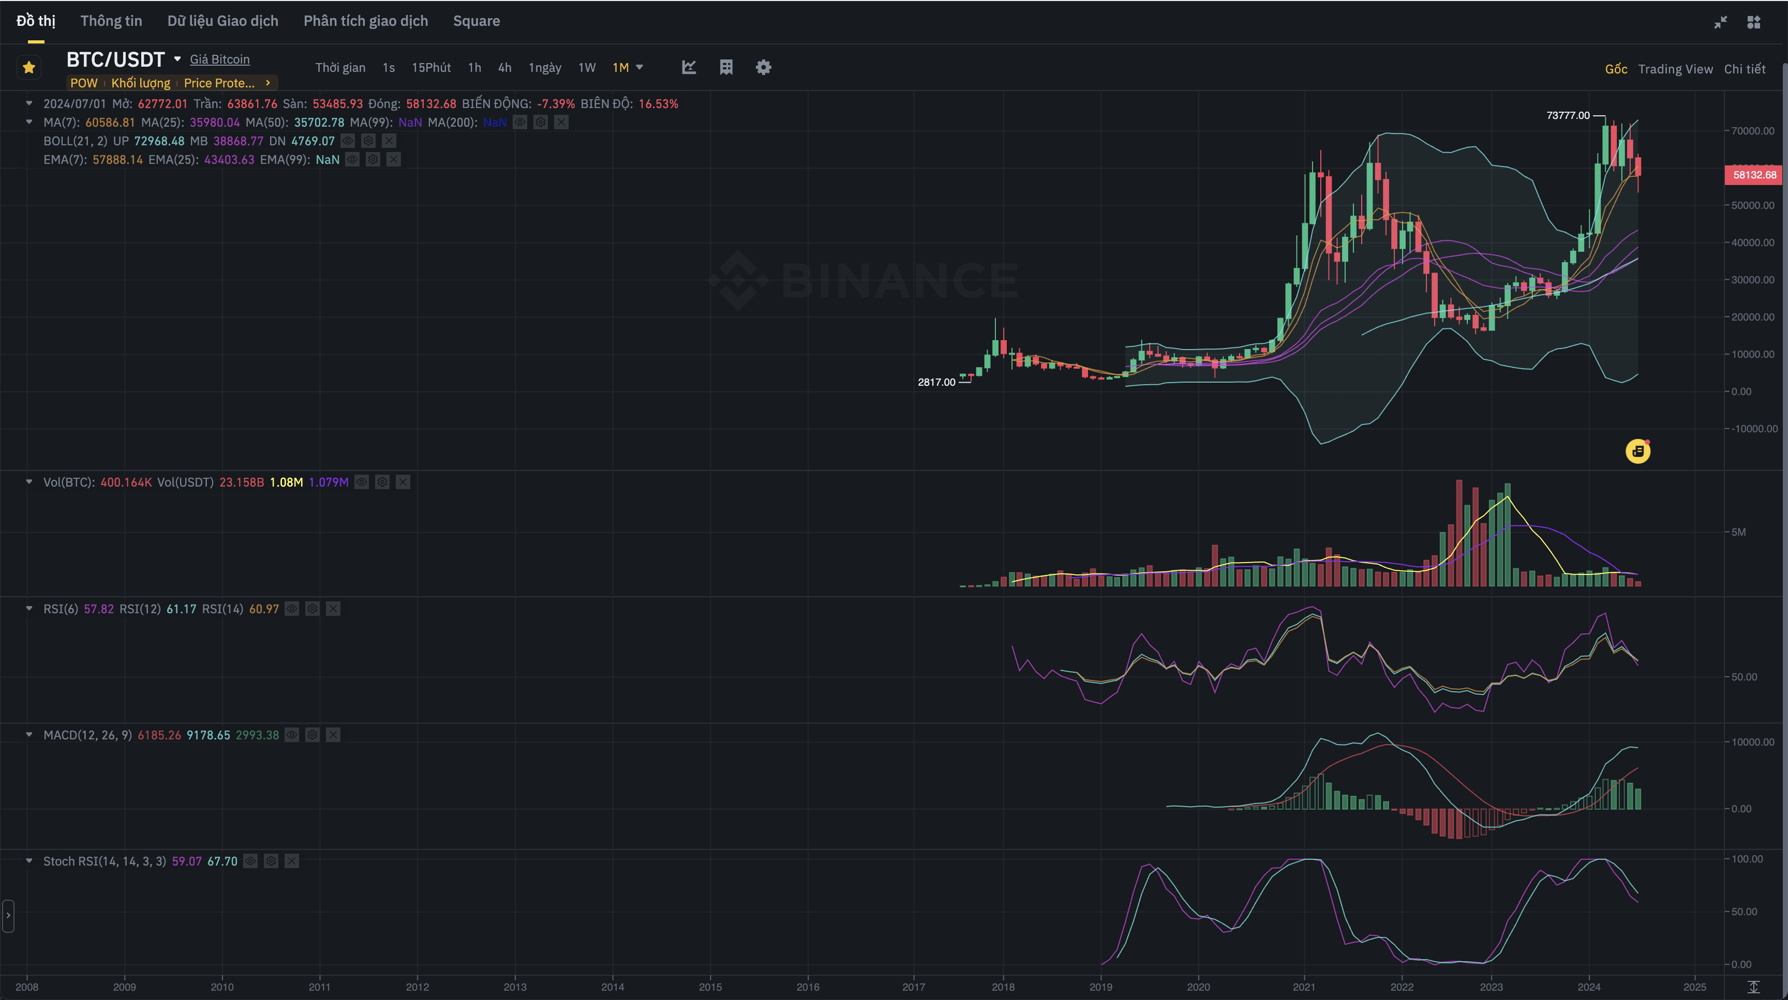Open settings icon for MACD indicator
The image size is (1788, 1000).
312,735
